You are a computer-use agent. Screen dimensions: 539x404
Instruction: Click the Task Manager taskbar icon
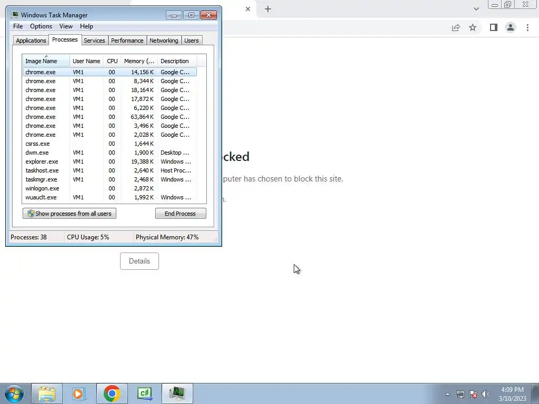pyautogui.click(x=177, y=393)
